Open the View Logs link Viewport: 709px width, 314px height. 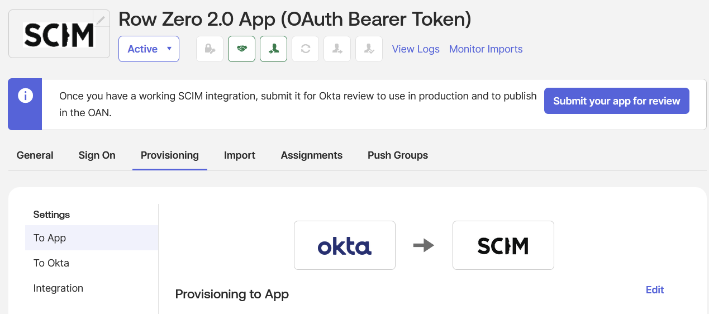coord(416,49)
